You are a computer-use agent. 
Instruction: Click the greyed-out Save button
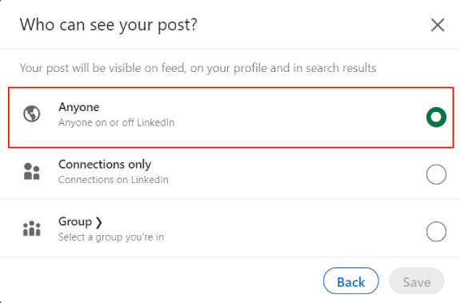[417, 281]
